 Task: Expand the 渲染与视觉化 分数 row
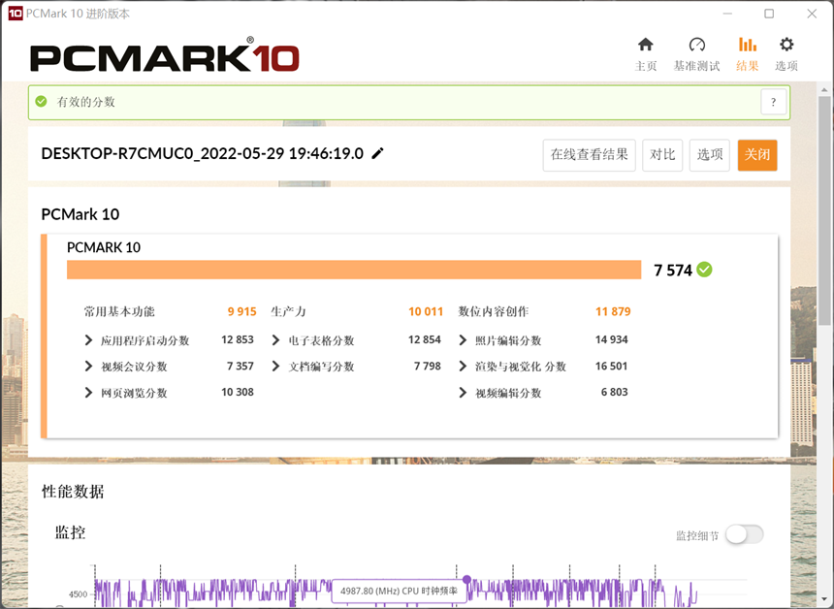click(463, 366)
